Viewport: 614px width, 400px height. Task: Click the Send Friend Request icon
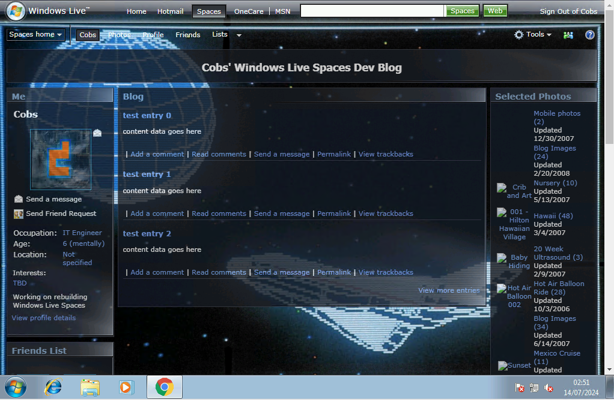19,213
